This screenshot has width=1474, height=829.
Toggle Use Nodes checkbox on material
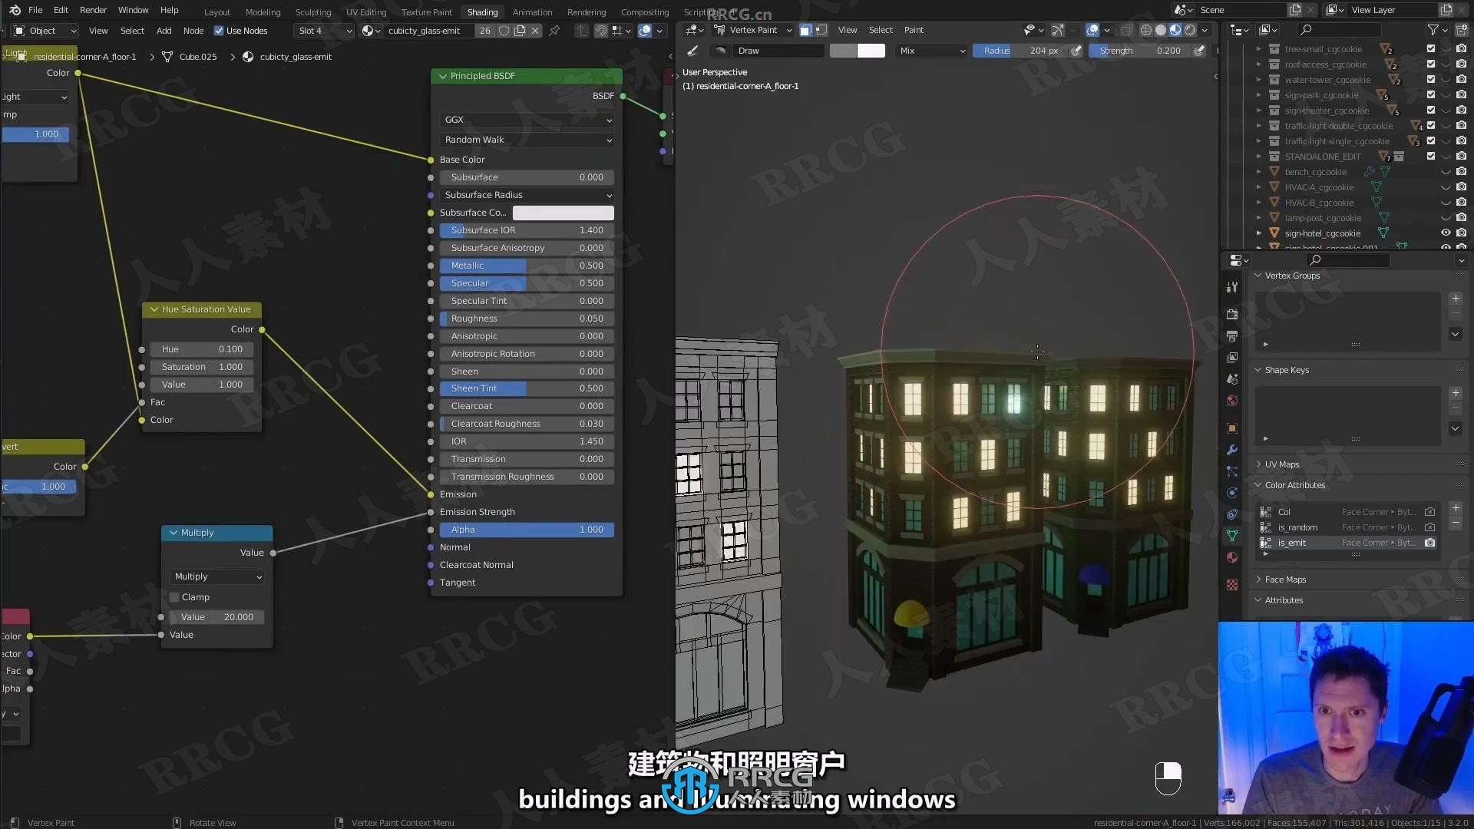pos(220,29)
